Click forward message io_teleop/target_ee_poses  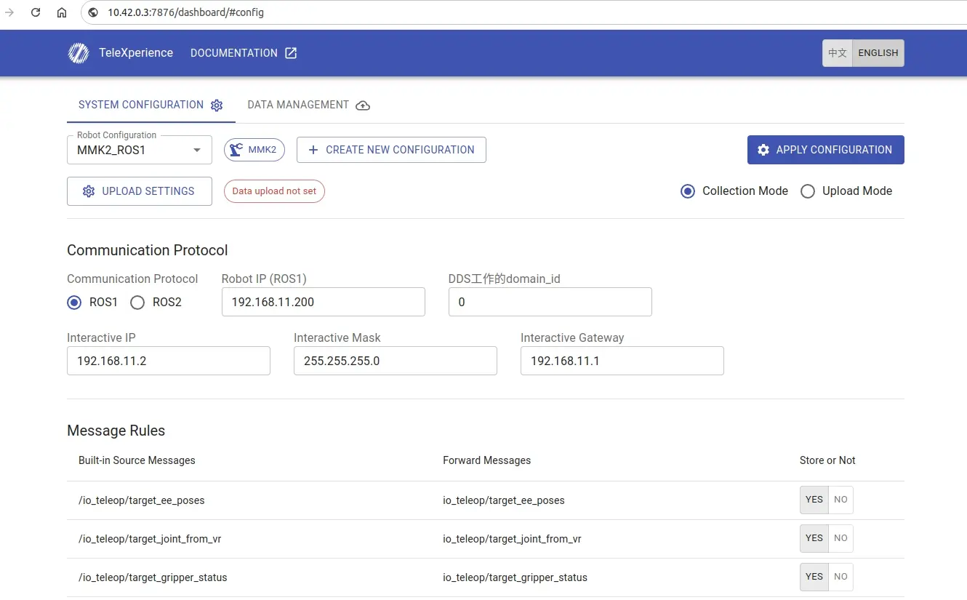504,500
